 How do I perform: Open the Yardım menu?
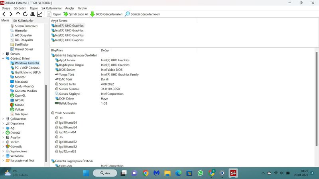coord(82,8)
